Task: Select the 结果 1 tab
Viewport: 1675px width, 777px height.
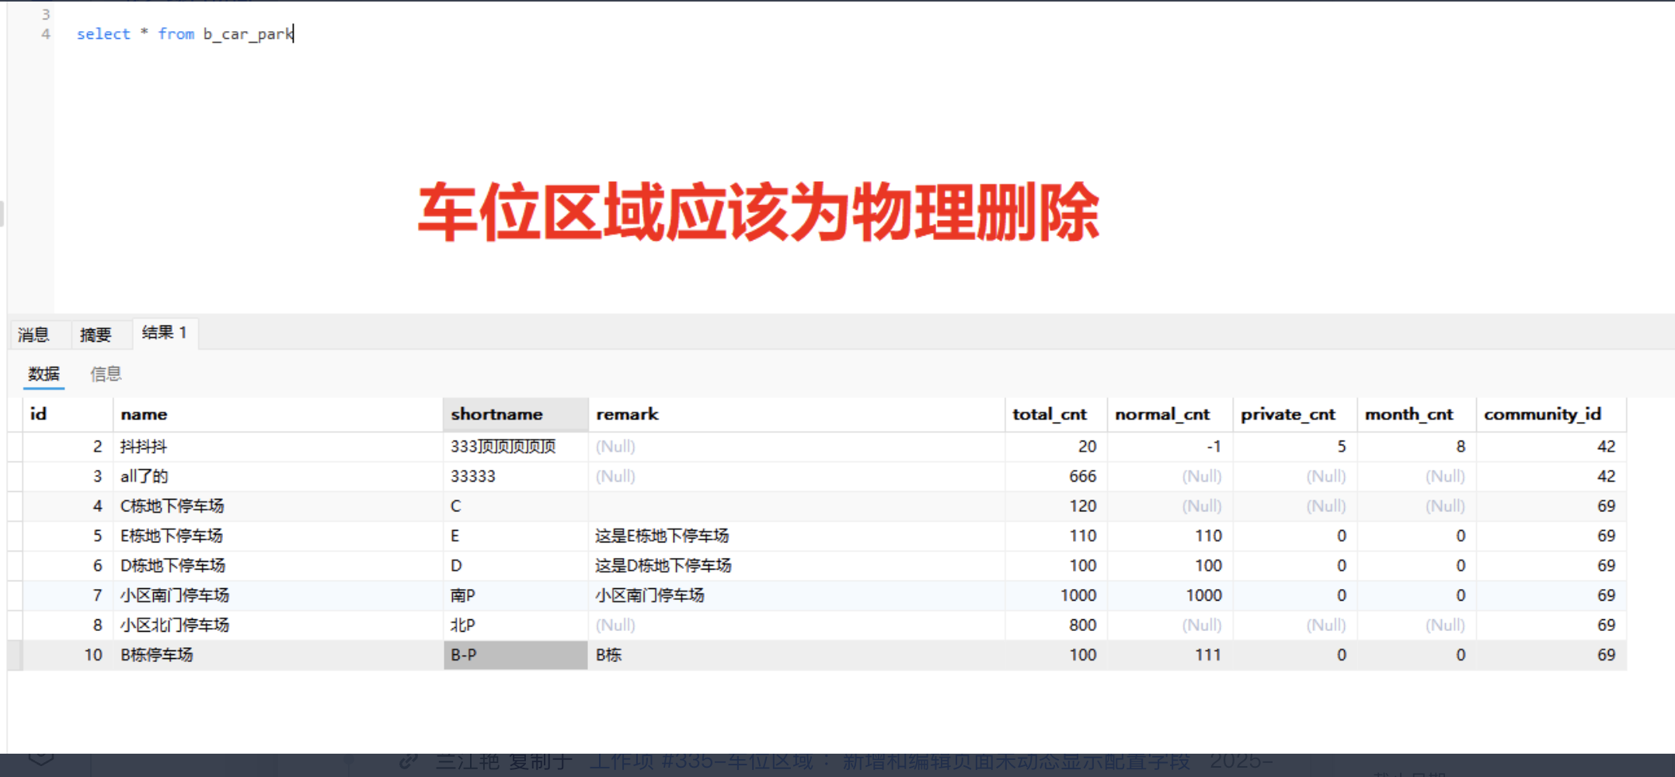Action: 162,333
